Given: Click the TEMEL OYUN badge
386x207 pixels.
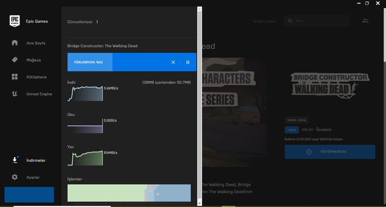Looking at the screenshot, I should [296, 120].
